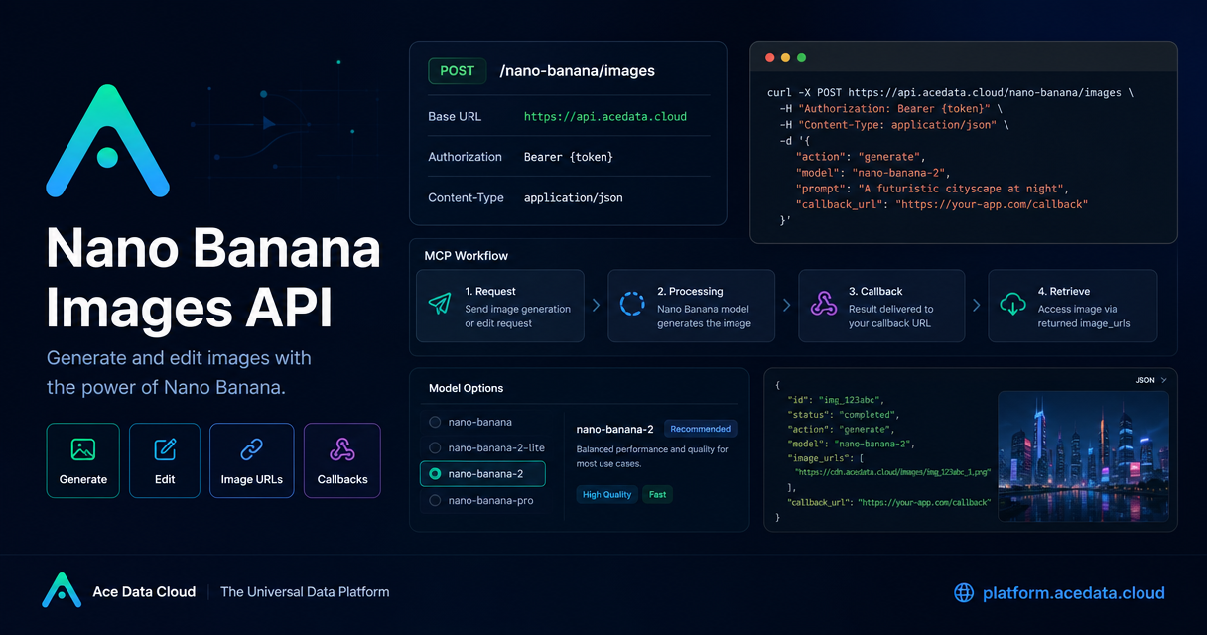Click the callback_url line in curl command
The height and width of the screenshot is (635, 1207).
pyautogui.click(x=941, y=204)
